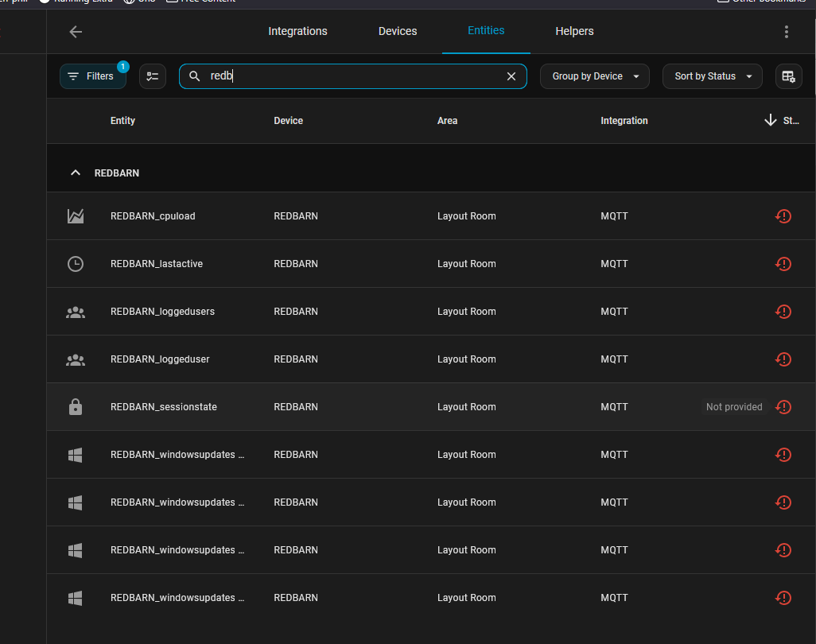Viewport: 816px width, 644px height.
Task: Click Layout Room in REDBARN_loggeduser row
Action: (x=466, y=359)
